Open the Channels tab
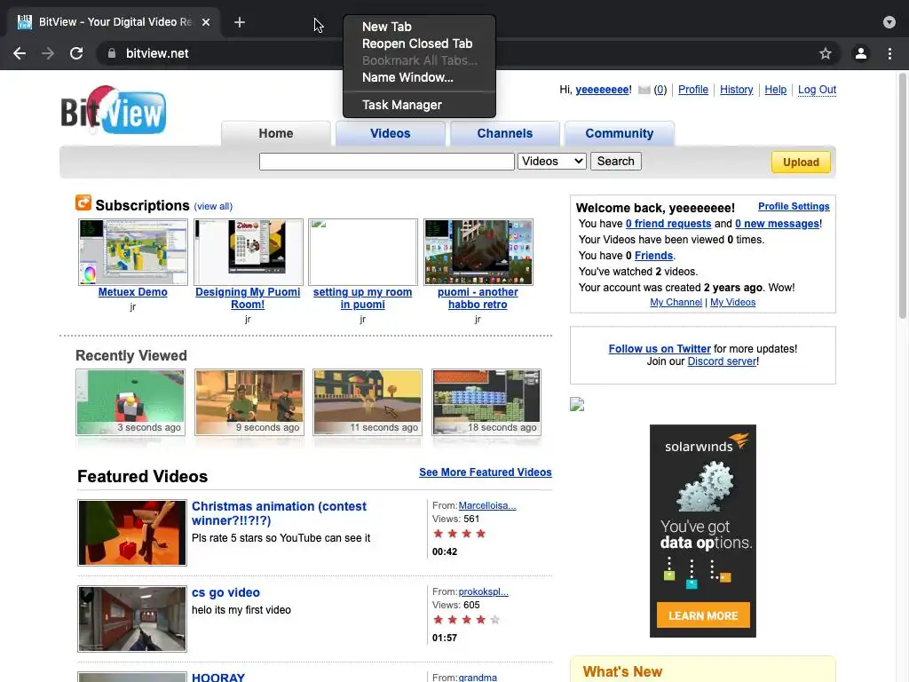Viewport: 909px width, 682px height. (x=505, y=133)
